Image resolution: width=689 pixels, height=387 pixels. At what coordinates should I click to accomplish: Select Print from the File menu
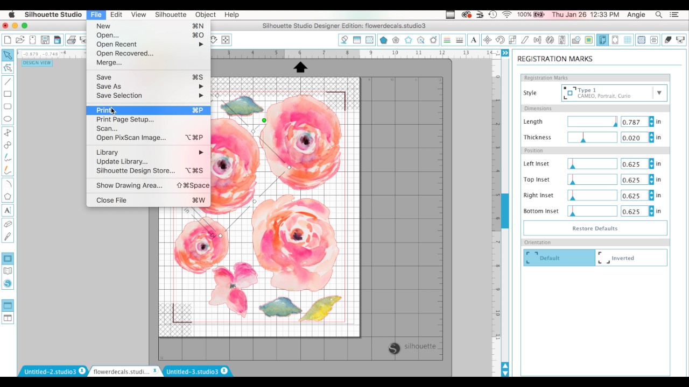(105, 110)
